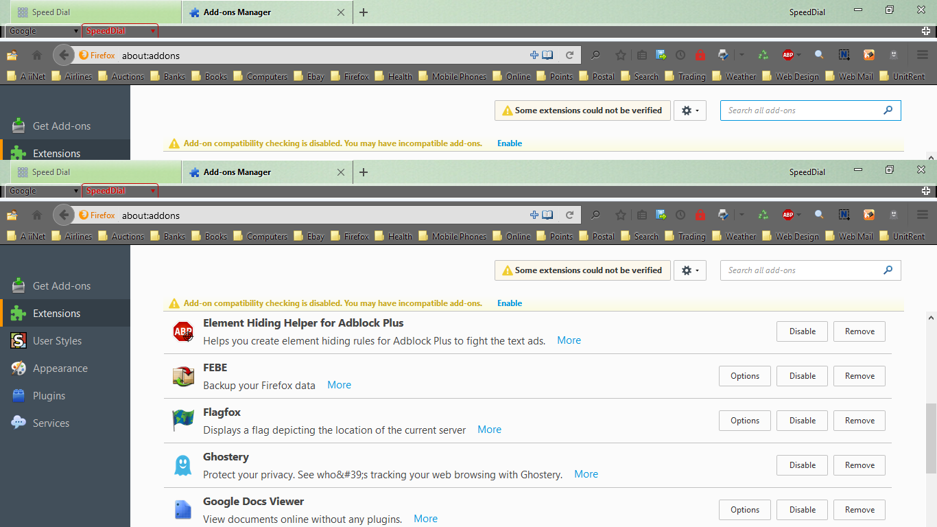Click the Flagfox flag extension icon
This screenshot has width=937, height=527.
tap(183, 421)
